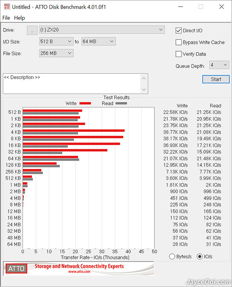232x287 pixels.
Task: Enable the Verify Data checkbox
Action: click(178, 54)
